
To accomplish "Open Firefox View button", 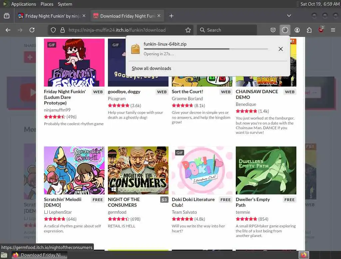I will (7, 16).
